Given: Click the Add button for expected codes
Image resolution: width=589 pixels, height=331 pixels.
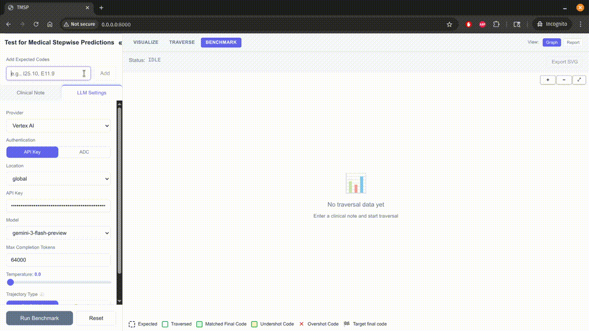Looking at the screenshot, I should click(x=105, y=73).
